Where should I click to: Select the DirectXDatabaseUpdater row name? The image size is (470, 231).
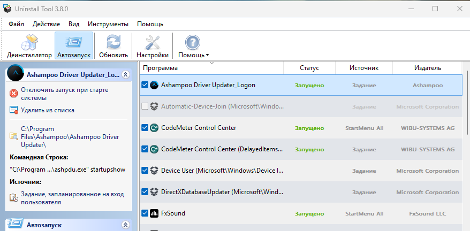click(222, 192)
